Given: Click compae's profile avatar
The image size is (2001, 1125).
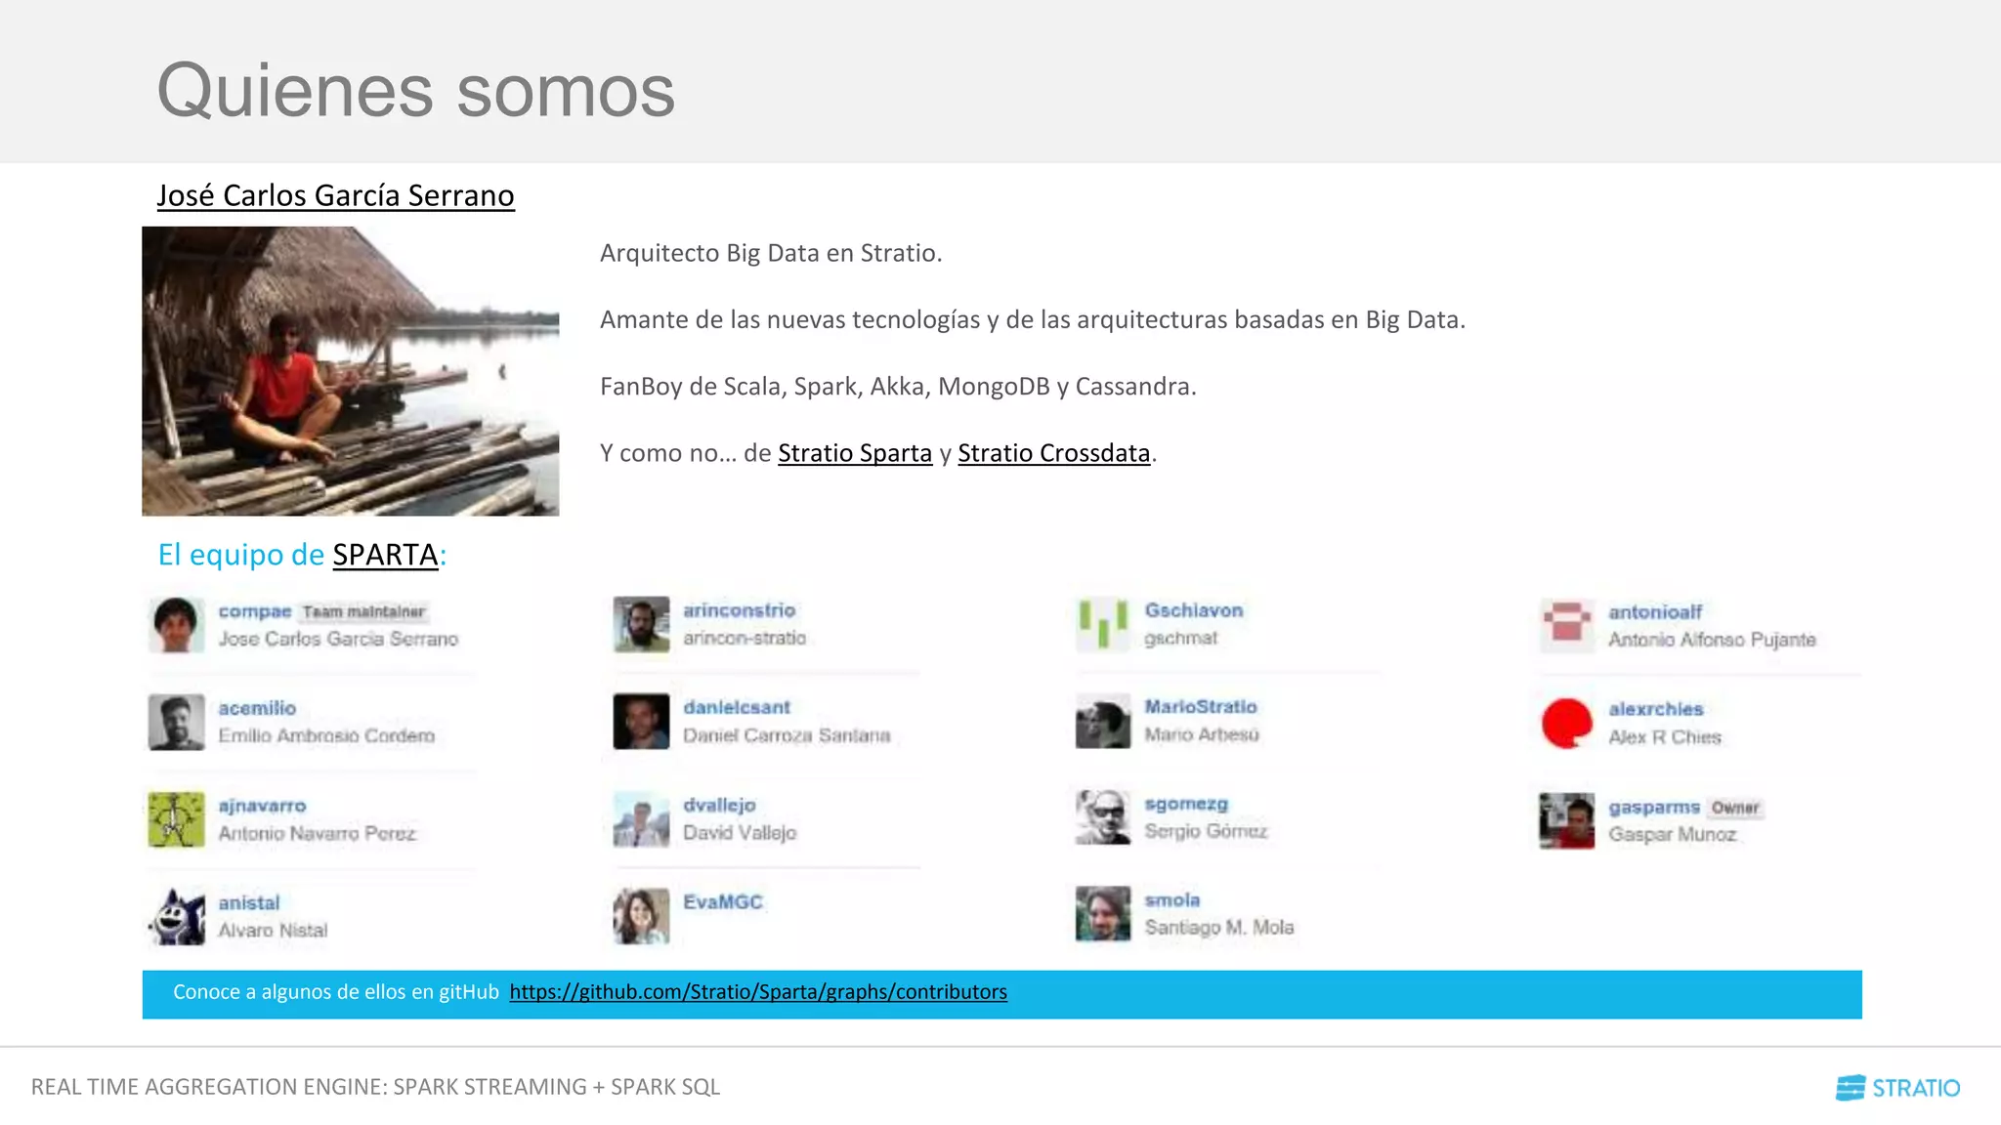Looking at the screenshot, I should pyautogui.click(x=177, y=625).
